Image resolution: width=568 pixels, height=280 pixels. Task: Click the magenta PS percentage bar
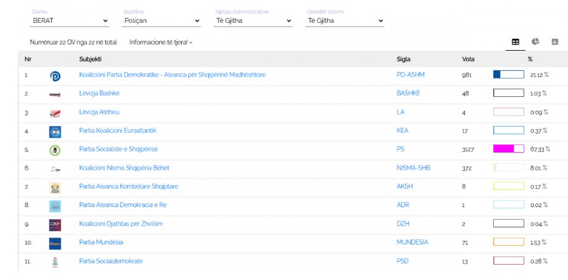508,150
